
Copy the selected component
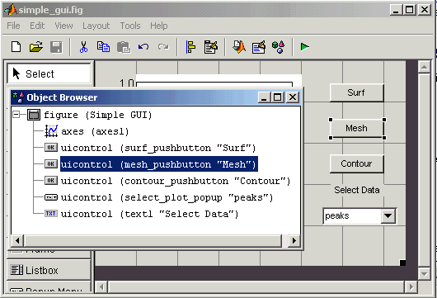pos(103,47)
